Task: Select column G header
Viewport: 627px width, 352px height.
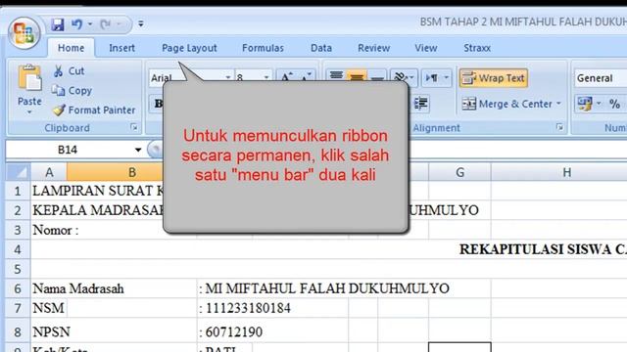Action: click(459, 172)
